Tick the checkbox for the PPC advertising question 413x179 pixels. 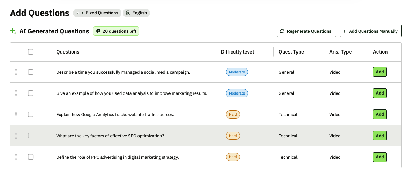(x=31, y=157)
